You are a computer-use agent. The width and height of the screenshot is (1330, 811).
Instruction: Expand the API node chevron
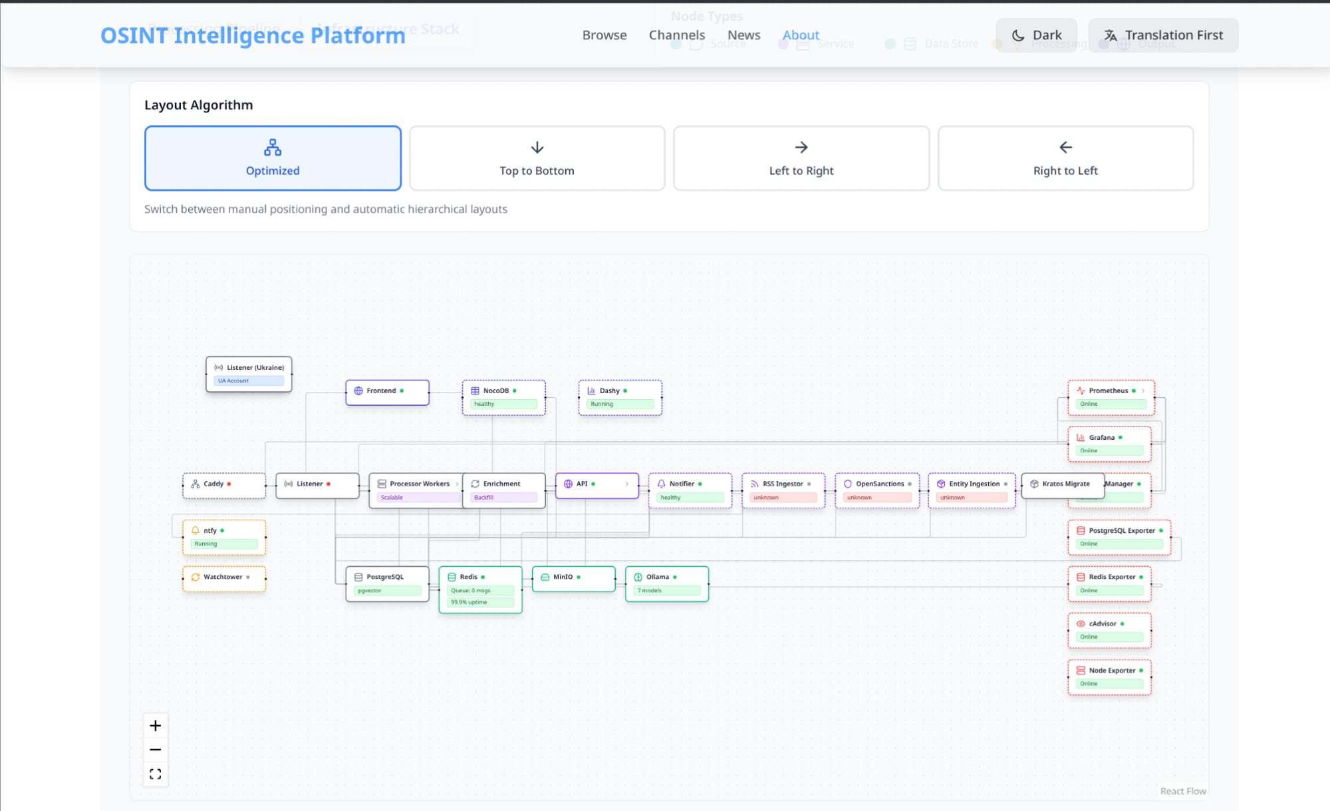point(627,484)
